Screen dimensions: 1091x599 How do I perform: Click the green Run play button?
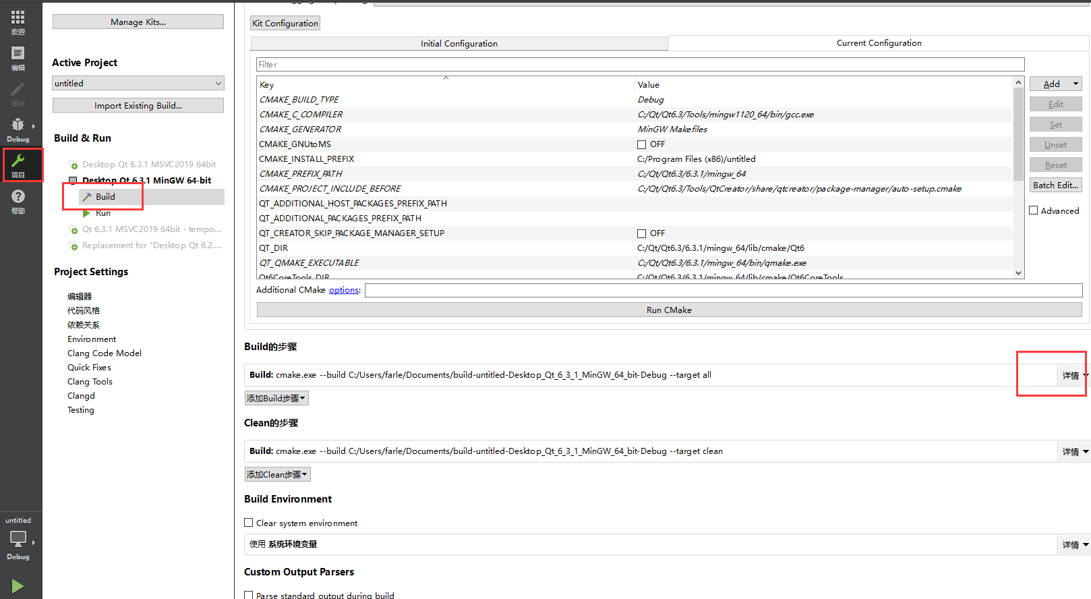click(x=18, y=586)
